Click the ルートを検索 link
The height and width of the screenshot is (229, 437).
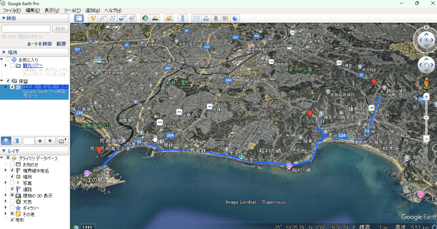(x=39, y=44)
